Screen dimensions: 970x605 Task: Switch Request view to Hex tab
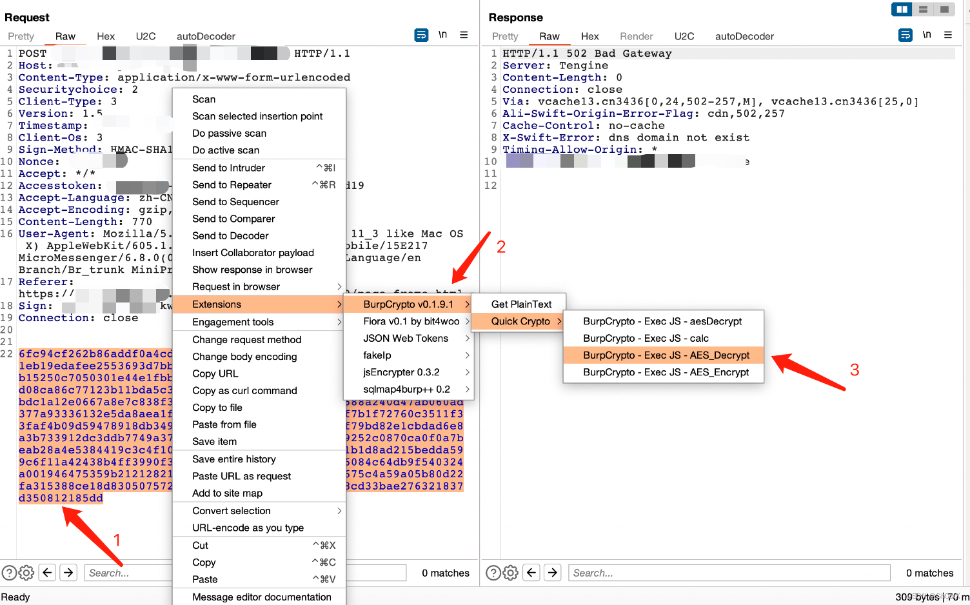pos(106,36)
